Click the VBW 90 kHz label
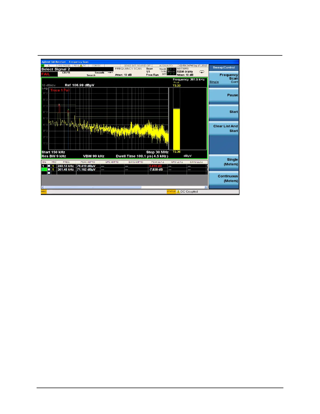The height and width of the screenshot is (414, 320). tap(94, 156)
